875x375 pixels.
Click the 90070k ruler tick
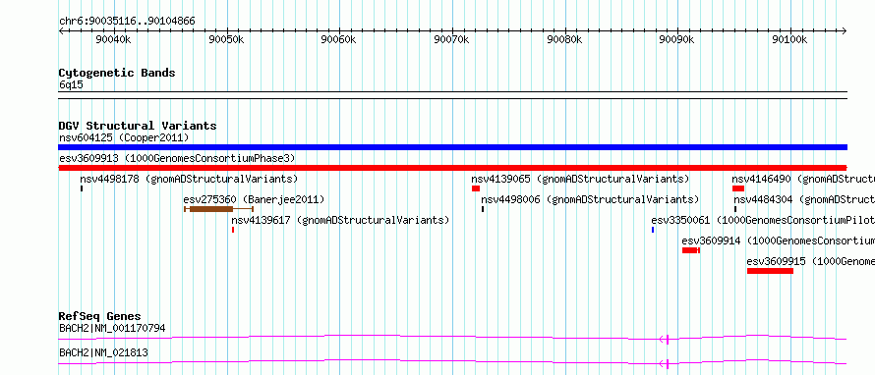(452, 39)
